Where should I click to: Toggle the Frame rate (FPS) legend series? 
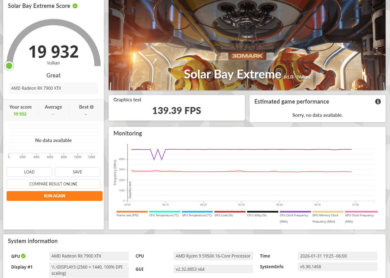[132, 214]
